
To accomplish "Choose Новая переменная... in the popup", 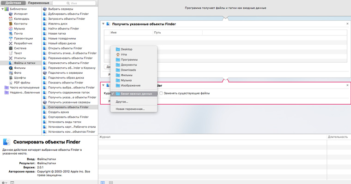I will pos(133,109).
